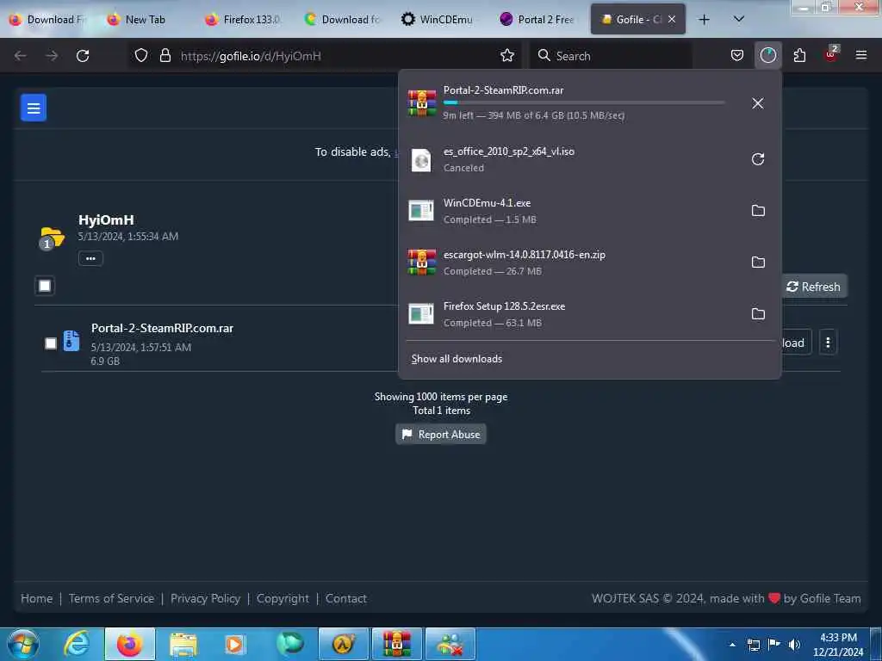Switch to the Download for tab
Viewport: 882px width, 661px height.
[341, 20]
